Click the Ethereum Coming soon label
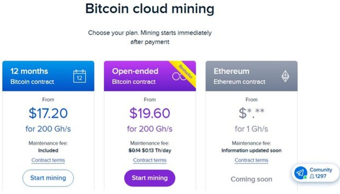This screenshot has height=194, width=340. point(251,179)
